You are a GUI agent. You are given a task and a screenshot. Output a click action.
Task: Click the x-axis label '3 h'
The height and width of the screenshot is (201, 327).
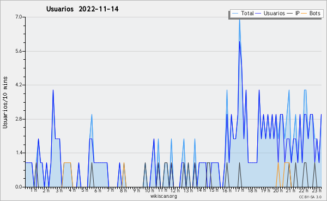click(x=59, y=190)
